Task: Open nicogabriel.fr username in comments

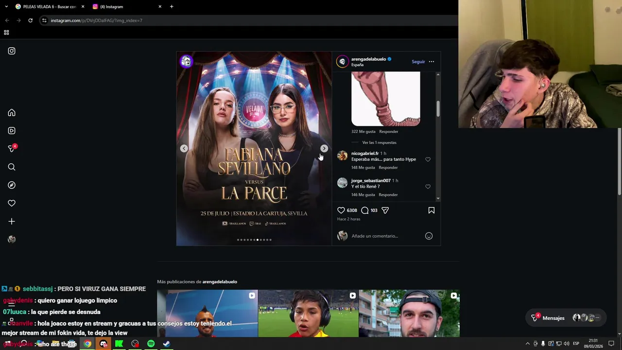Action: point(365,154)
